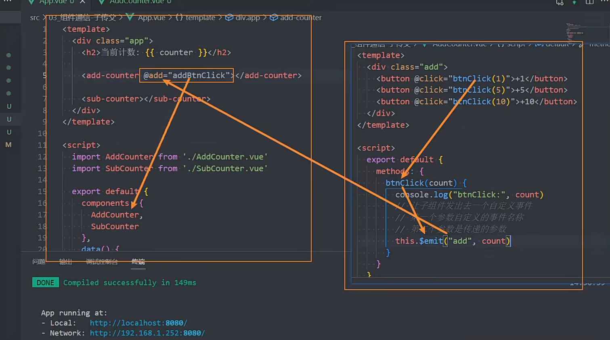The width and height of the screenshot is (610, 340).
Task: Close the App.vue tab
Action: (x=82, y=2)
